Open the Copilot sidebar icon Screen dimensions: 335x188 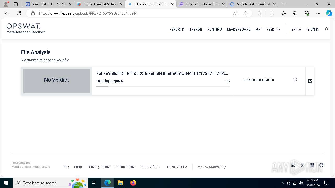329,13
